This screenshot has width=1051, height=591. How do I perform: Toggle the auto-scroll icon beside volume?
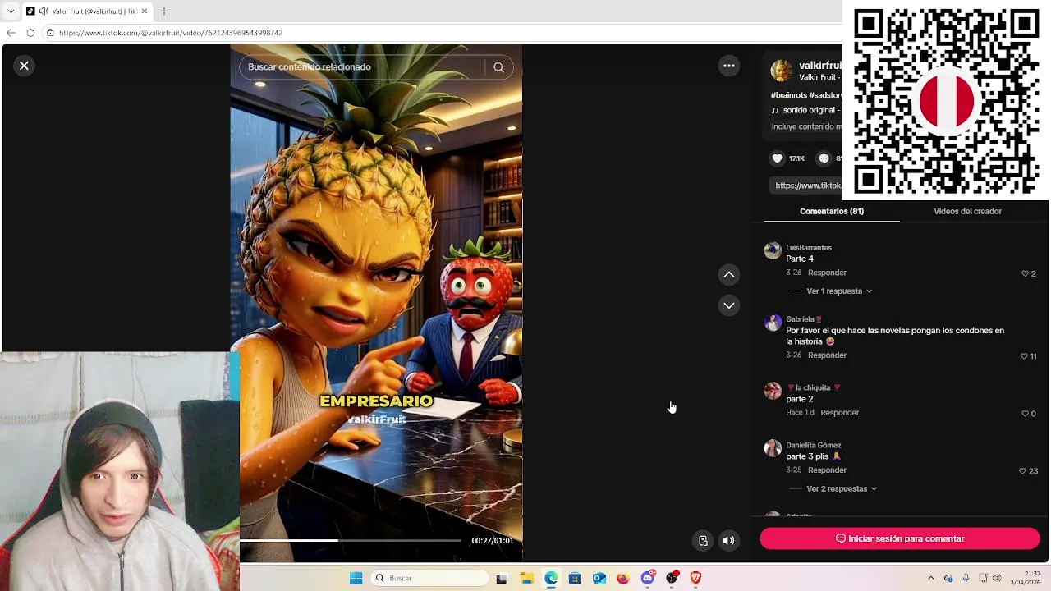click(703, 540)
